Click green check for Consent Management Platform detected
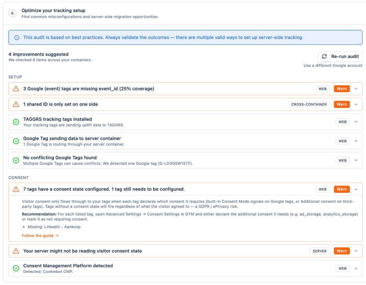The image size is (366, 285). pyautogui.click(x=16, y=268)
